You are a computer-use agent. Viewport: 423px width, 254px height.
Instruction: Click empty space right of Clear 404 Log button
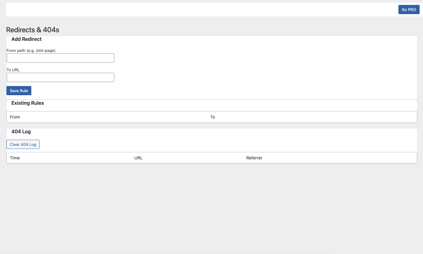215,144
